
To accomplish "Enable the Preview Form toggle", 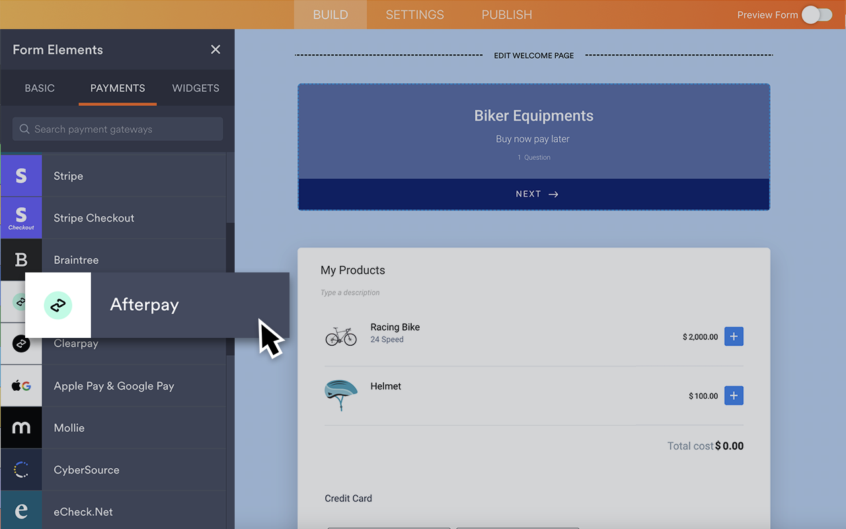I will point(817,14).
